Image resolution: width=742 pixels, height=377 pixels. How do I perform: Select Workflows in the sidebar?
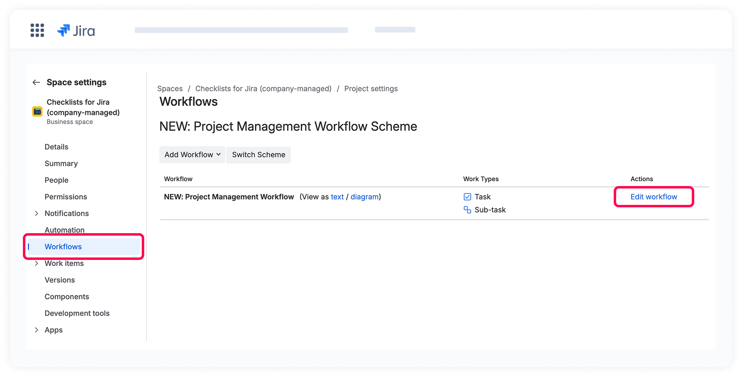pos(63,247)
